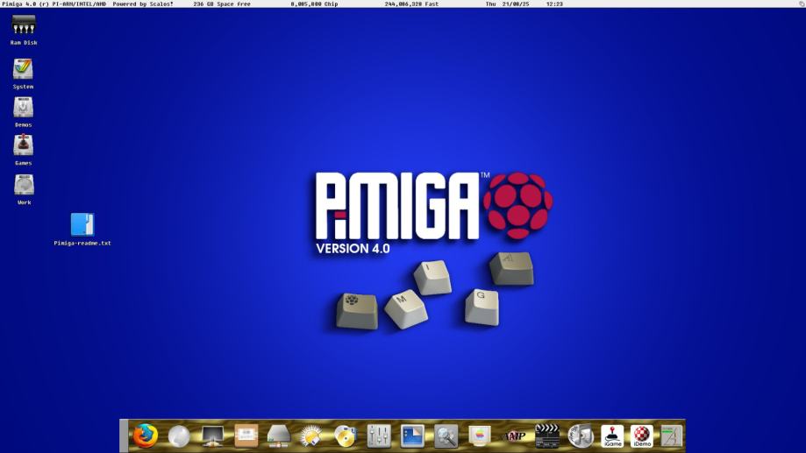
Task: Open the clapperboard video dock icon
Action: [x=547, y=436]
